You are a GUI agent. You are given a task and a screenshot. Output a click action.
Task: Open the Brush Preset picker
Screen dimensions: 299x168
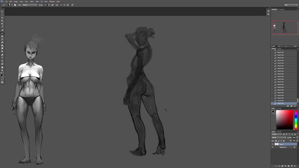[x=10, y=5]
